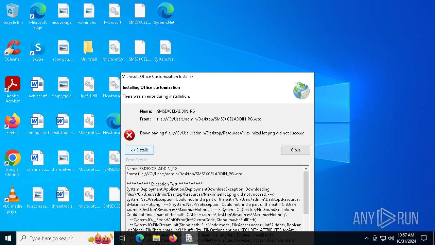Open the CCleaner desktop shortcut
435x245 pixels.
pos(13,51)
